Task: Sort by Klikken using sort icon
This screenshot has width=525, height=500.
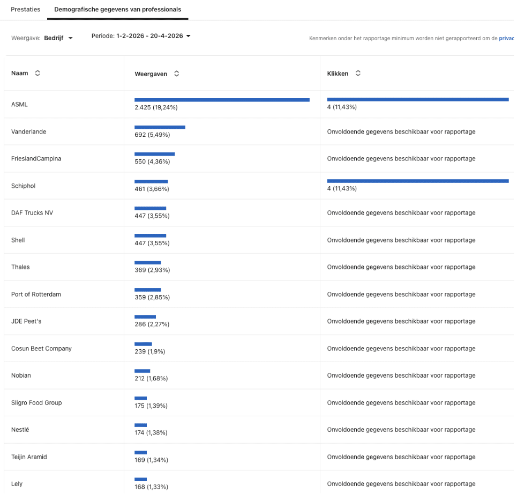Action: click(358, 73)
